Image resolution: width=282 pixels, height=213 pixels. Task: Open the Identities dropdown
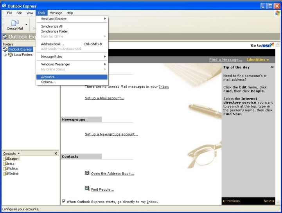(258, 60)
